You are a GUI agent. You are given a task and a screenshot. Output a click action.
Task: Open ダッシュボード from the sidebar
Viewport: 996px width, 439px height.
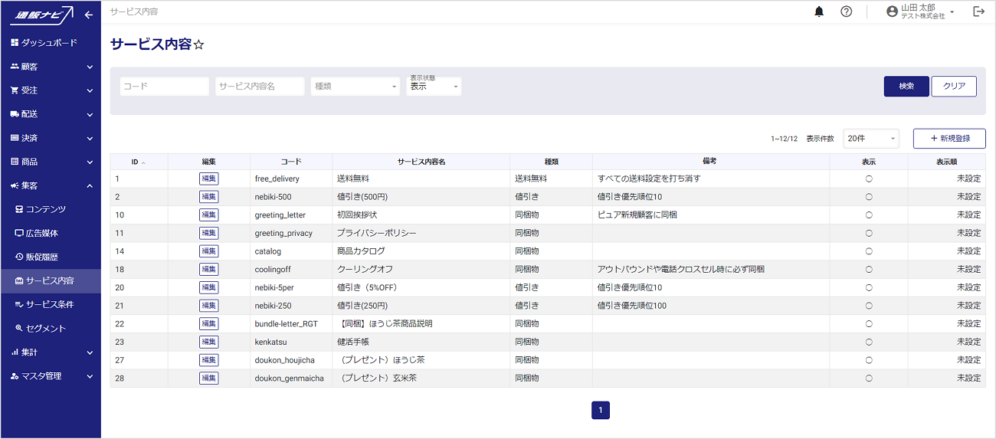point(49,43)
